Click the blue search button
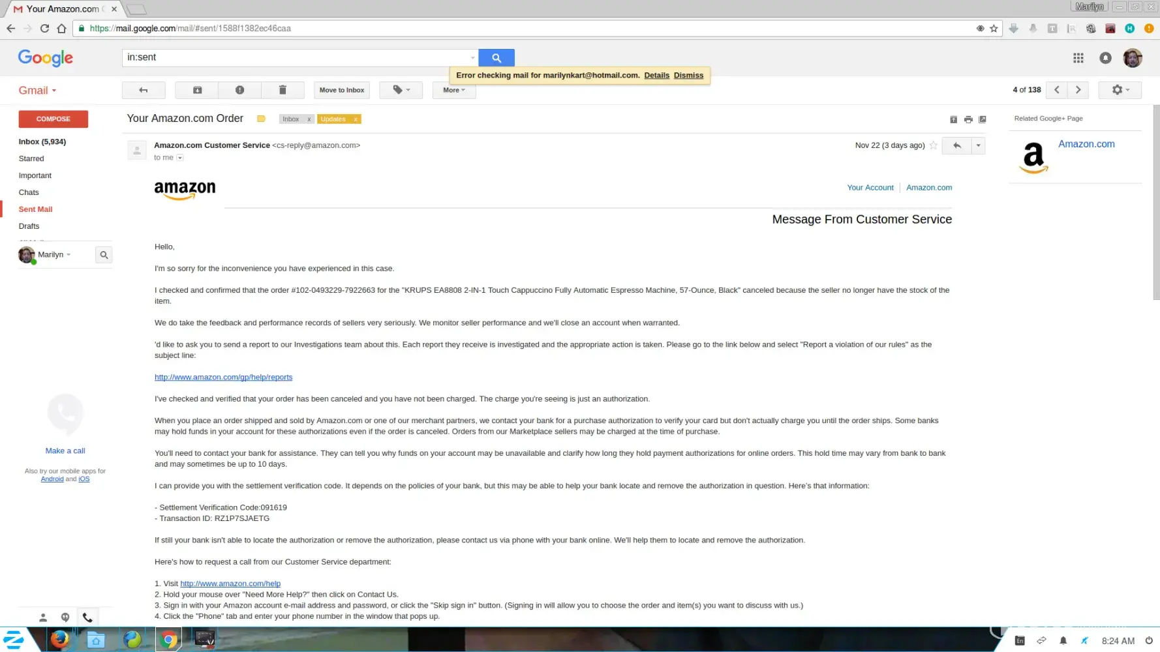 point(496,57)
